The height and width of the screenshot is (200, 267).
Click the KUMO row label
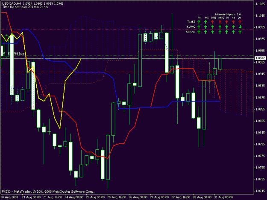coord(191,27)
